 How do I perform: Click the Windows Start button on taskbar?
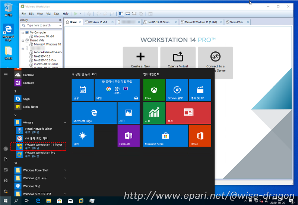5,201
